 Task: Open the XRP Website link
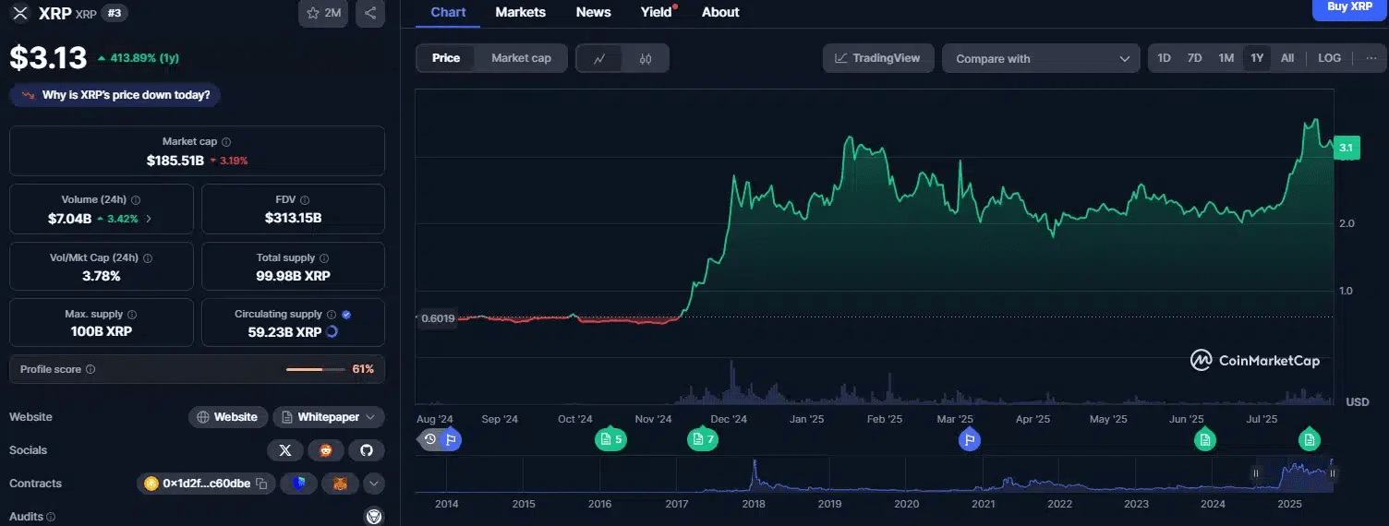point(228,417)
